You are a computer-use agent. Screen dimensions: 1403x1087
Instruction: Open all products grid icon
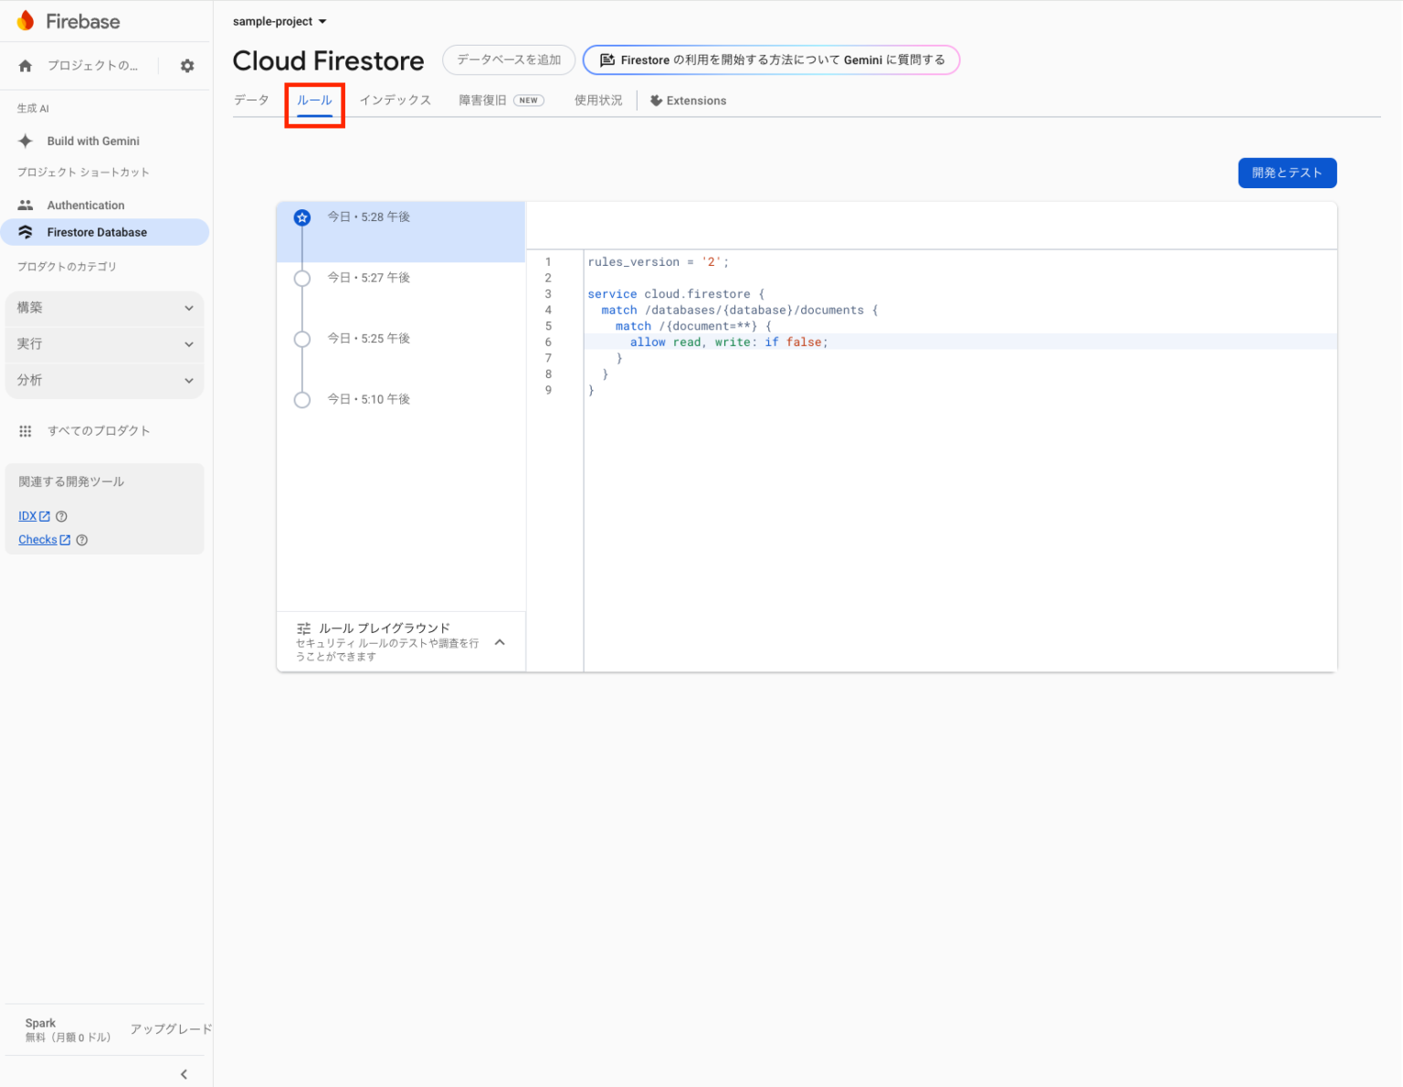[26, 431]
